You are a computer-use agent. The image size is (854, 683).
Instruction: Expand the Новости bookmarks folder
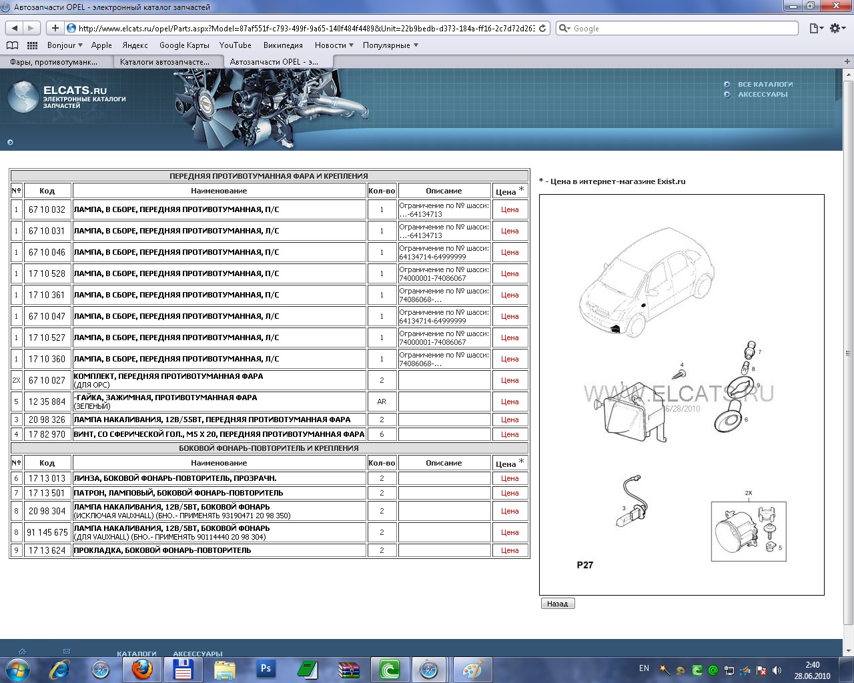click(x=334, y=45)
